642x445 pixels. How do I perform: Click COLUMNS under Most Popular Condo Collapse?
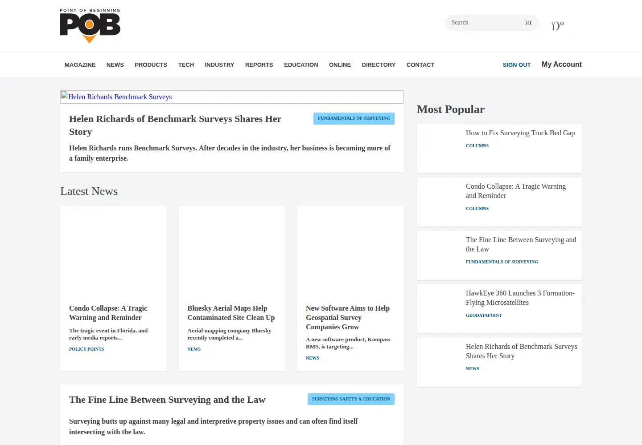(x=477, y=209)
